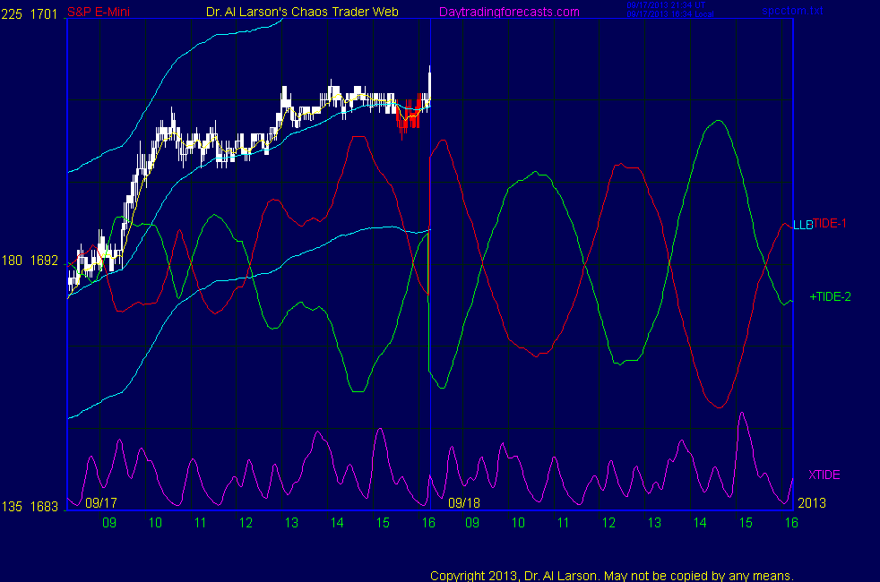Click the 1692 price axis label
The width and height of the screenshot is (880, 582).
(x=45, y=261)
